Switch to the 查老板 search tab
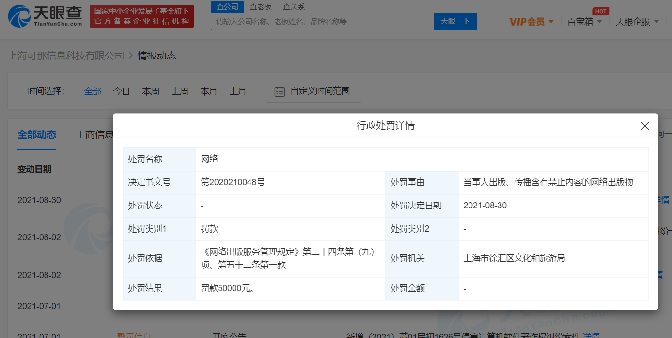Screen dimensions: 672x338 (261, 7)
